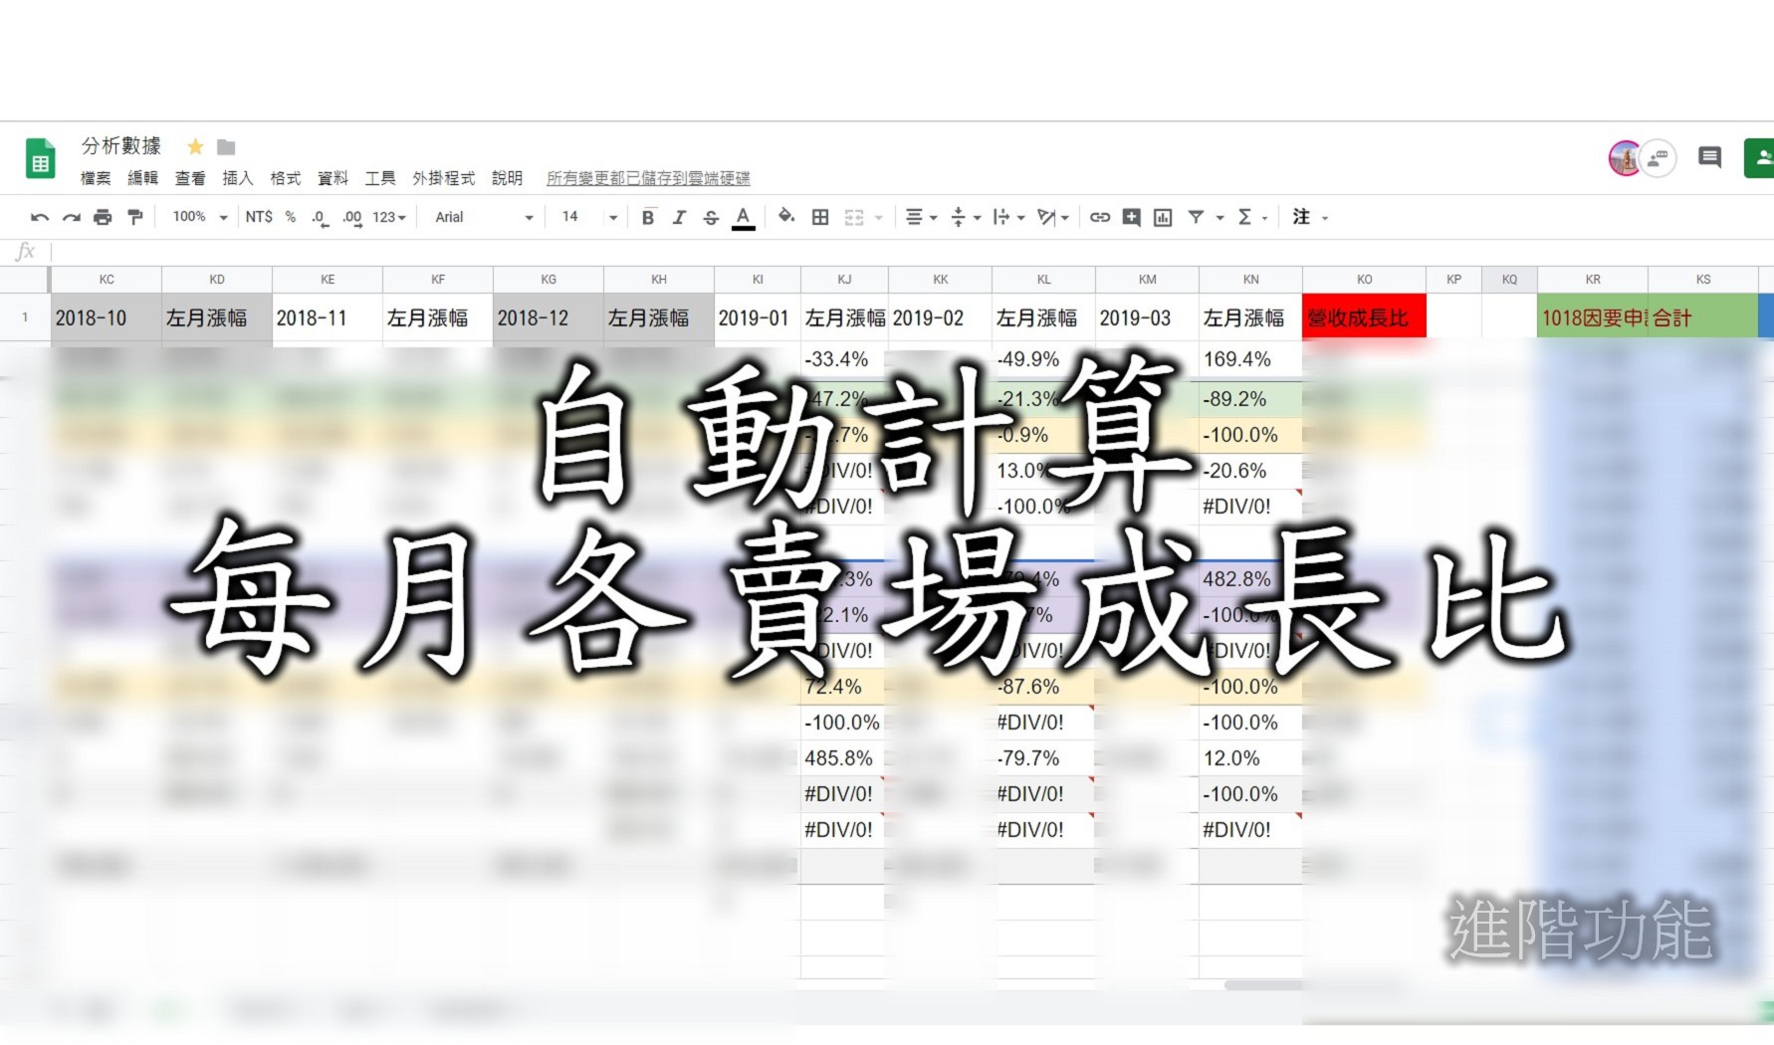Screen dimensions: 1774x1045
Task: Toggle italic formatting
Action: click(x=679, y=216)
